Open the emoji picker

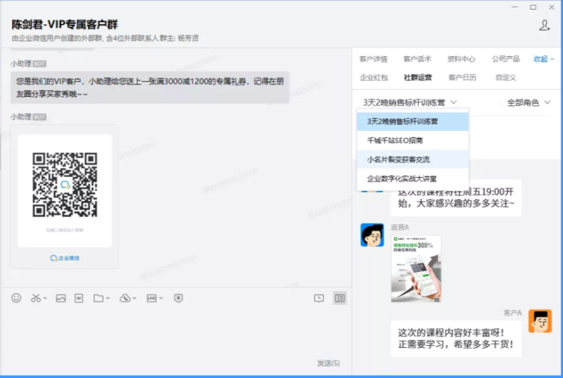[16, 298]
